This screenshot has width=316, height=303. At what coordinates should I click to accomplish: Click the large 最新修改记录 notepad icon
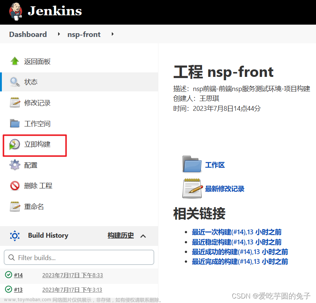[193, 188]
